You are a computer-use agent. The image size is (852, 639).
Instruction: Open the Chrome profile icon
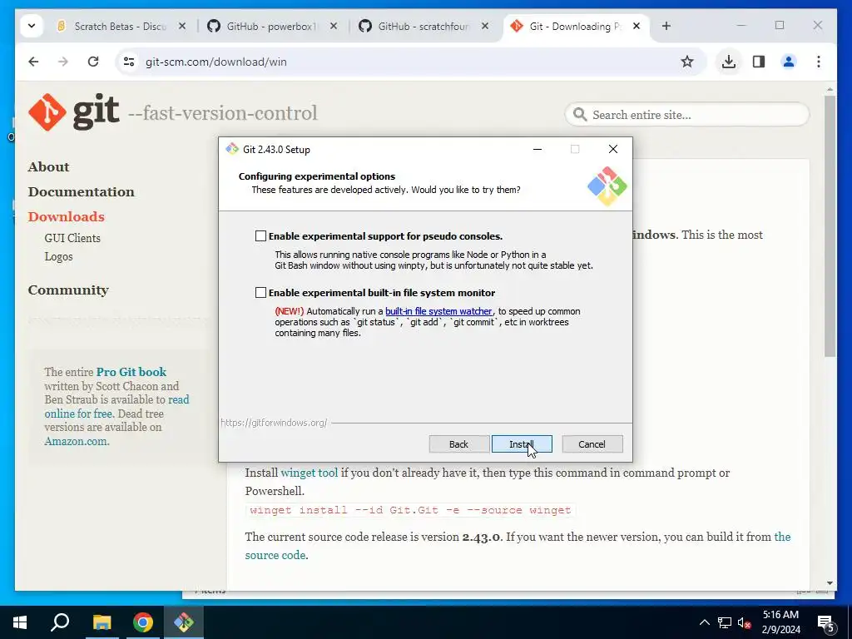click(x=789, y=62)
